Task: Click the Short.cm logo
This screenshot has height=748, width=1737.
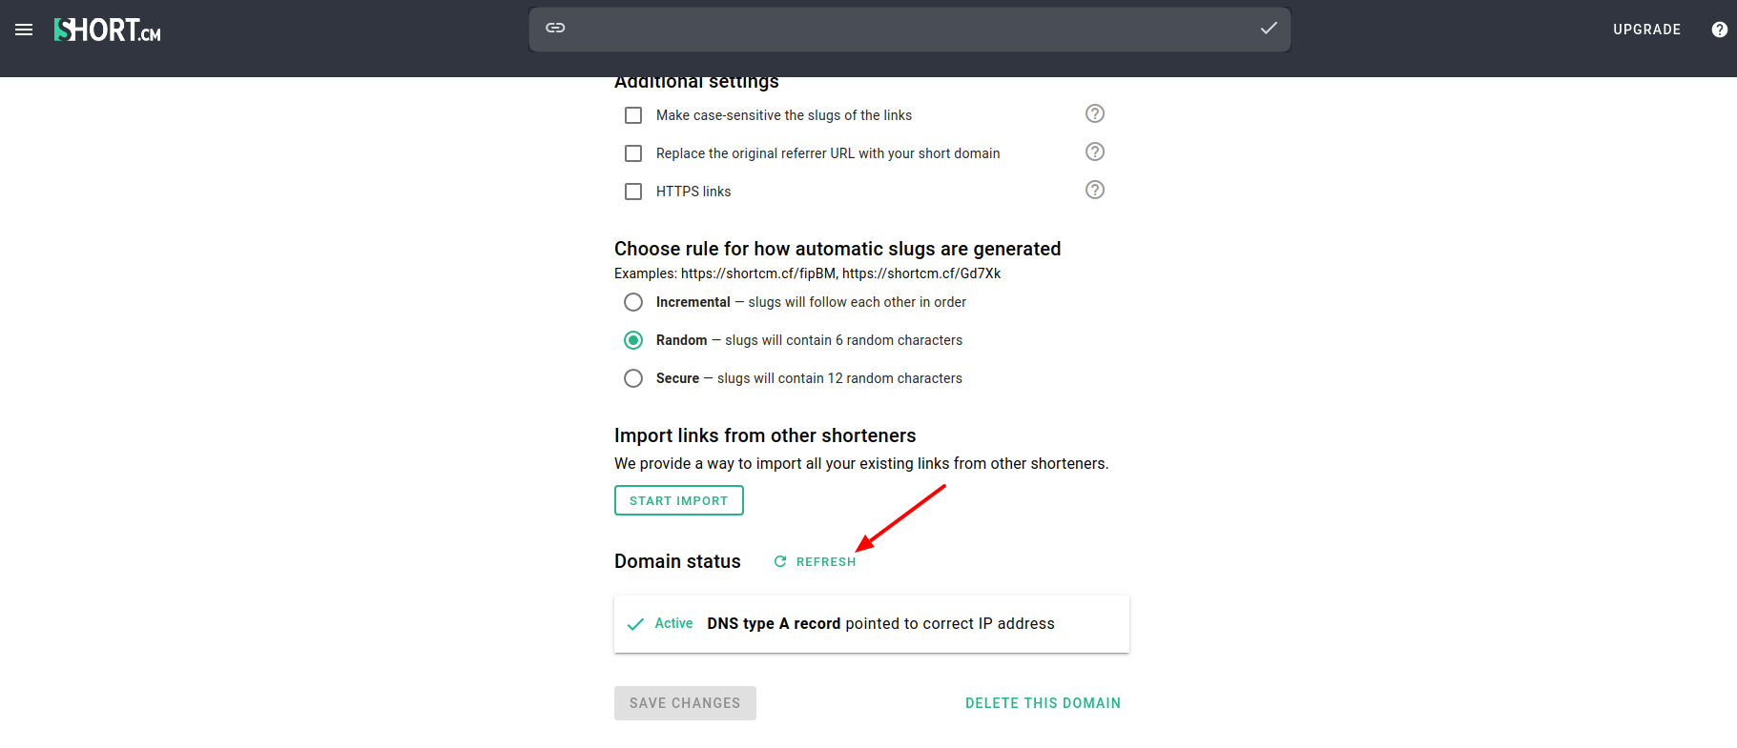Action: pyautogui.click(x=107, y=30)
